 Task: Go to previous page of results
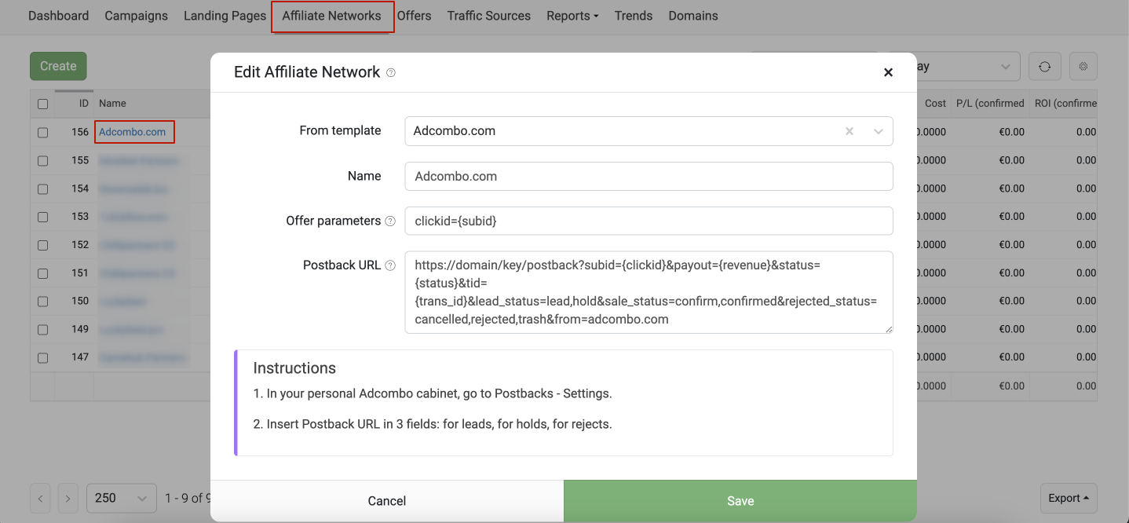tap(41, 498)
